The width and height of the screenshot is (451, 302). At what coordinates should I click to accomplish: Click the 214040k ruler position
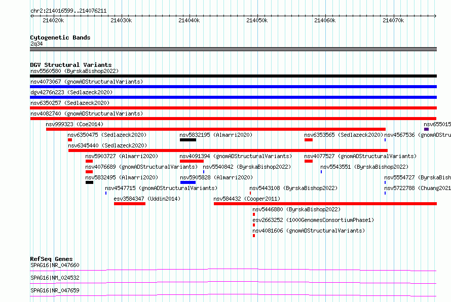pos(189,20)
